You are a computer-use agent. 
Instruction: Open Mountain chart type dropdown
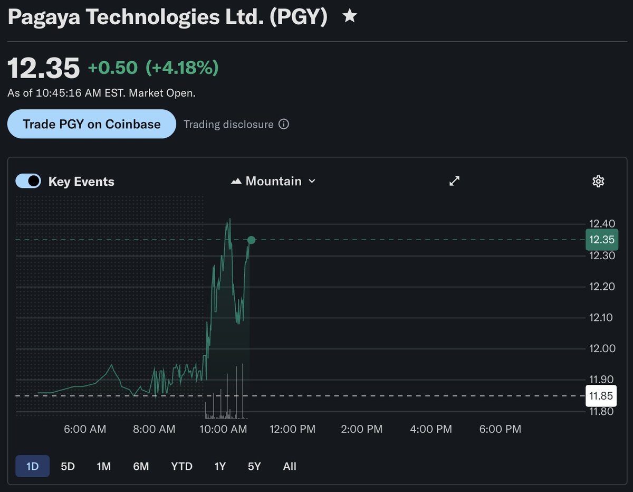[274, 181]
